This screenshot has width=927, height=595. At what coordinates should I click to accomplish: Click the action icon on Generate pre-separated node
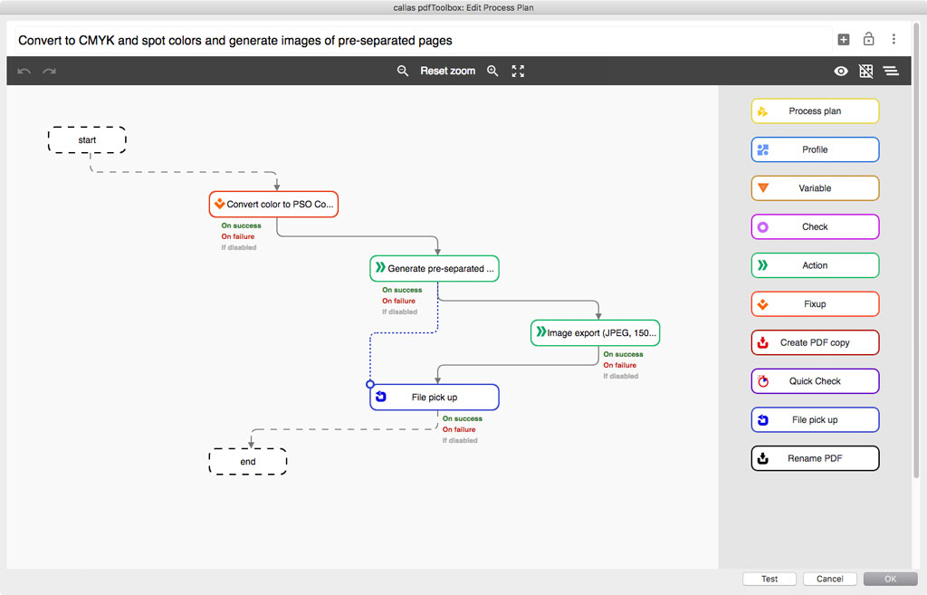point(381,267)
